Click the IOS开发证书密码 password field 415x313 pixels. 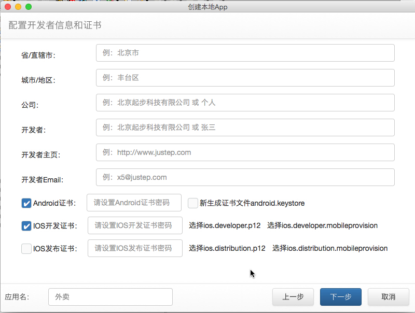tap(134, 225)
